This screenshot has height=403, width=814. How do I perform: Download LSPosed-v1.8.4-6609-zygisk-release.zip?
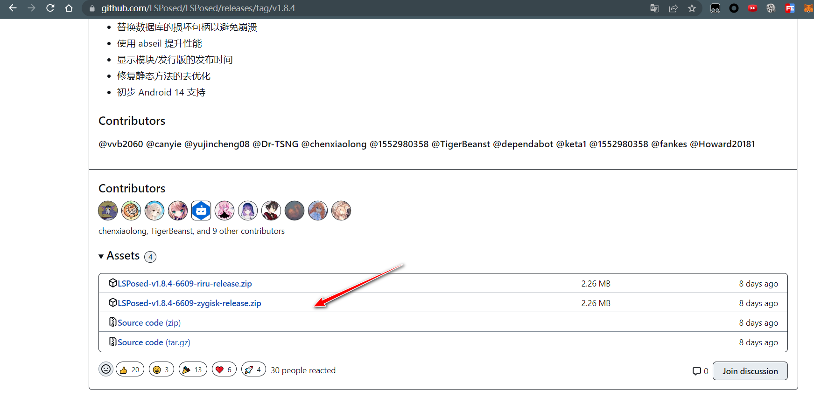click(x=189, y=303)
